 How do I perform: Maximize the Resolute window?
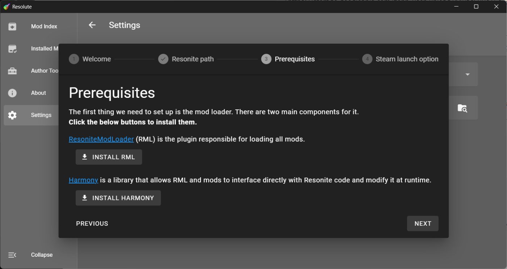[x=476, y=6]
